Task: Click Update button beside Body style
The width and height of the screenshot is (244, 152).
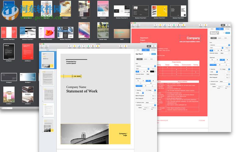Action: pos(228,33)
